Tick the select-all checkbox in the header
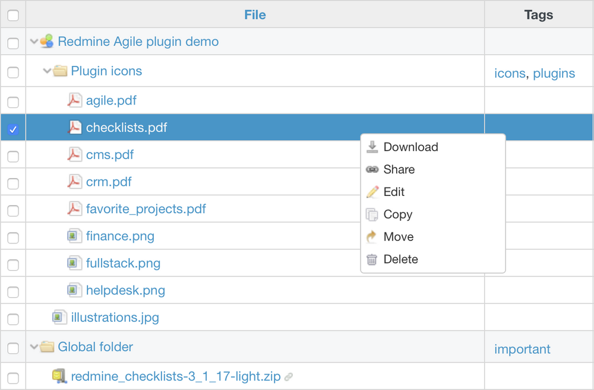The width and height of the screenshot is (594, 390). click(13, 15)
